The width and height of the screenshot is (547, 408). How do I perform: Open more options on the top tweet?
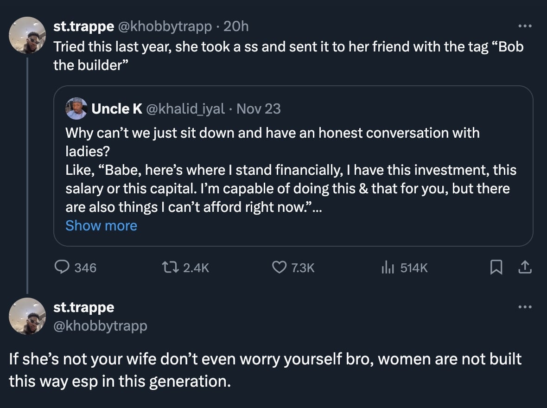[524, 26]
